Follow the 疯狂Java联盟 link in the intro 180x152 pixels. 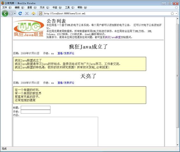click(113, 37)
